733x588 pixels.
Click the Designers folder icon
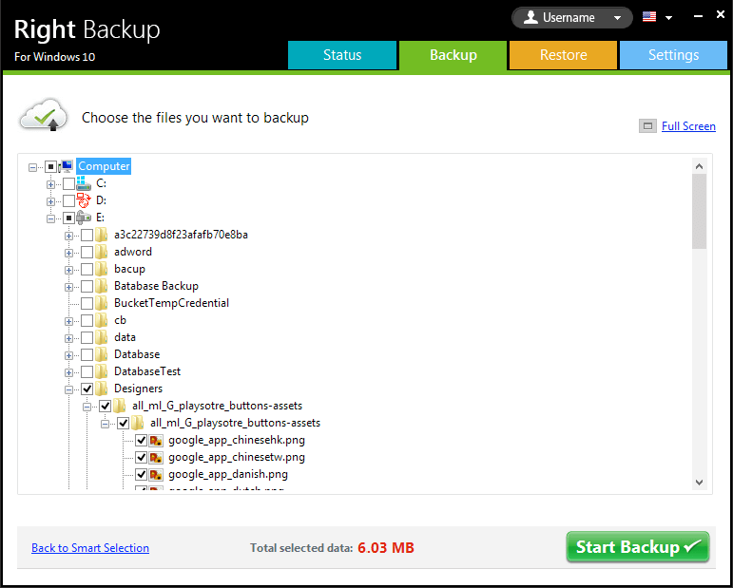pyautogui.click(x=102, y=389)
